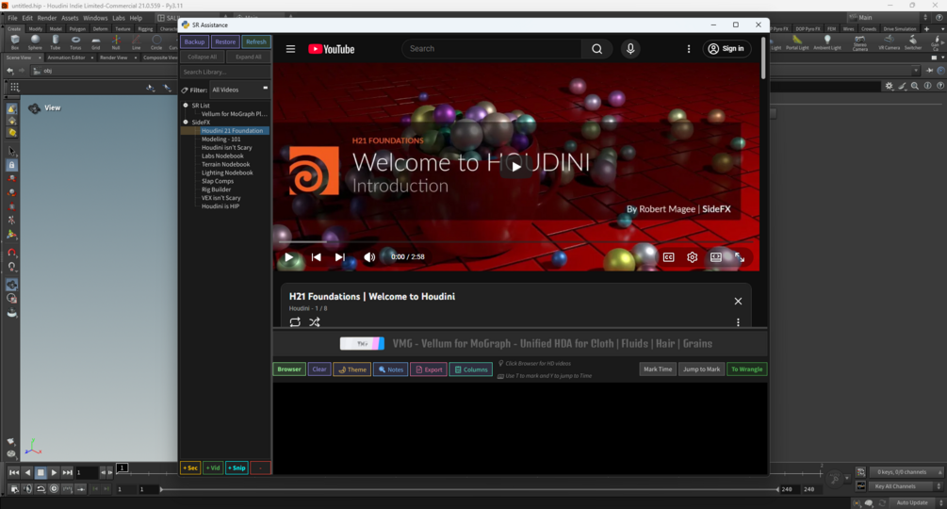This screenshot has height=509, width=947.
Task: Go back in Houdini network path
Action: coord(9,71)
